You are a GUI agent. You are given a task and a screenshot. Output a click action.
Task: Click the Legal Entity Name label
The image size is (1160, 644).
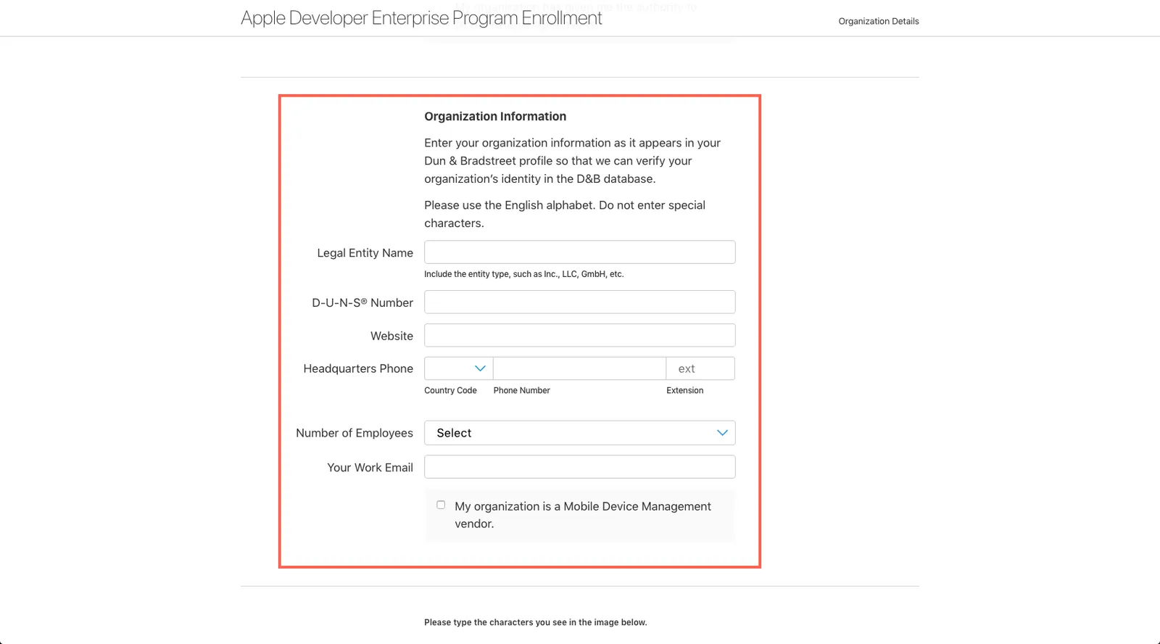[x=365, y=253]
